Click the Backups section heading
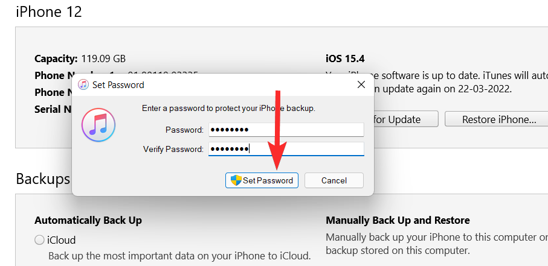This screenshot has width=548, height=266. pyautogui.click(x=43, y=179)
